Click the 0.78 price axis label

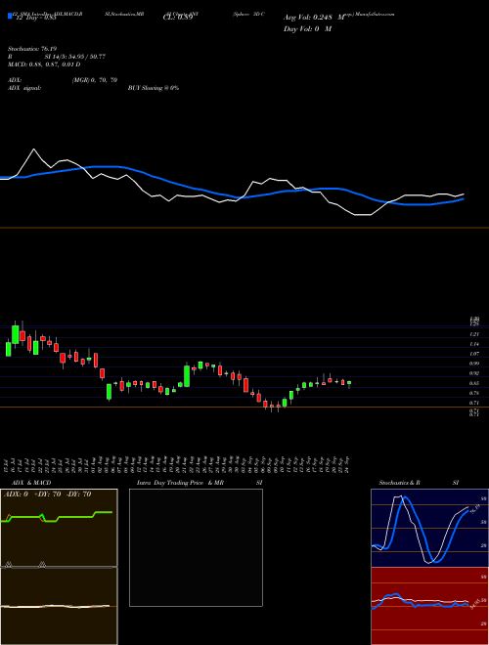(474, 393)
